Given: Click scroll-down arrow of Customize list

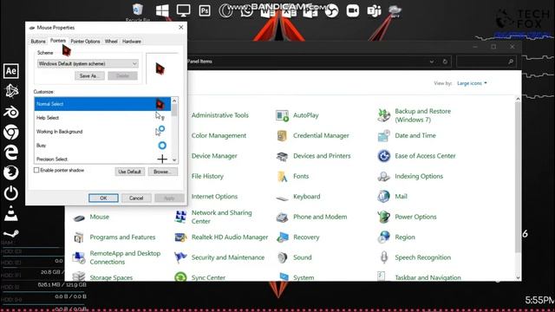Looking at the screenshot, I should (174, 160).
